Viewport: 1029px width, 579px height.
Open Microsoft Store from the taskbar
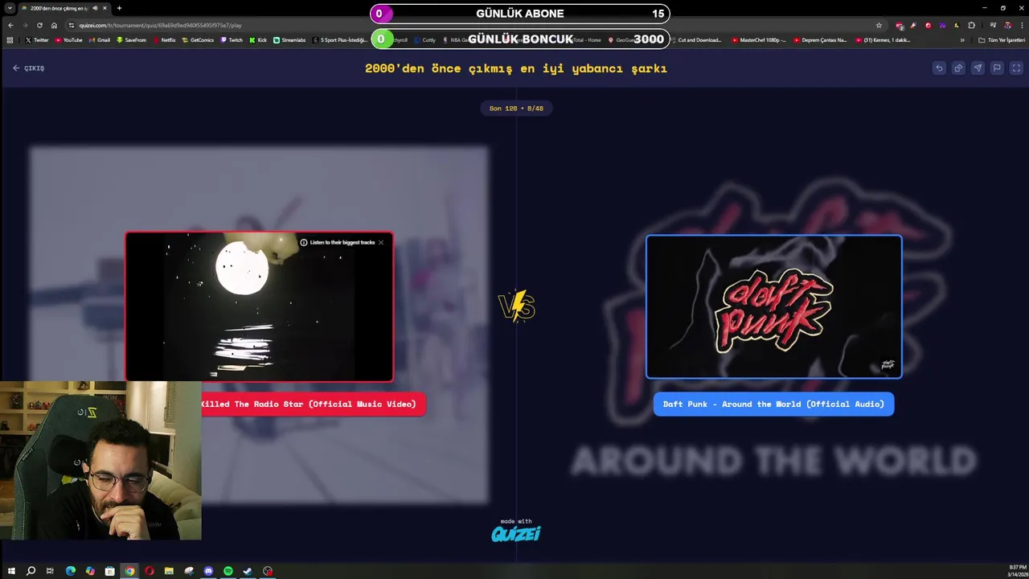point(109,571)
